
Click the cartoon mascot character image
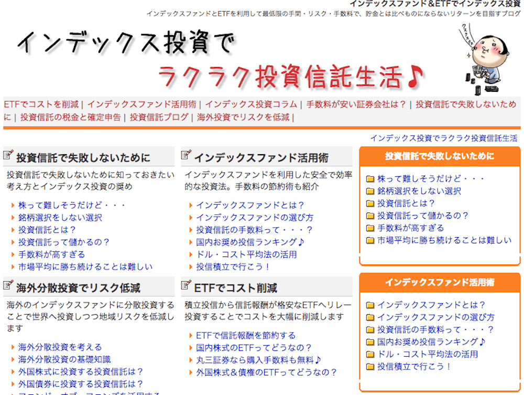pos(482,58)
